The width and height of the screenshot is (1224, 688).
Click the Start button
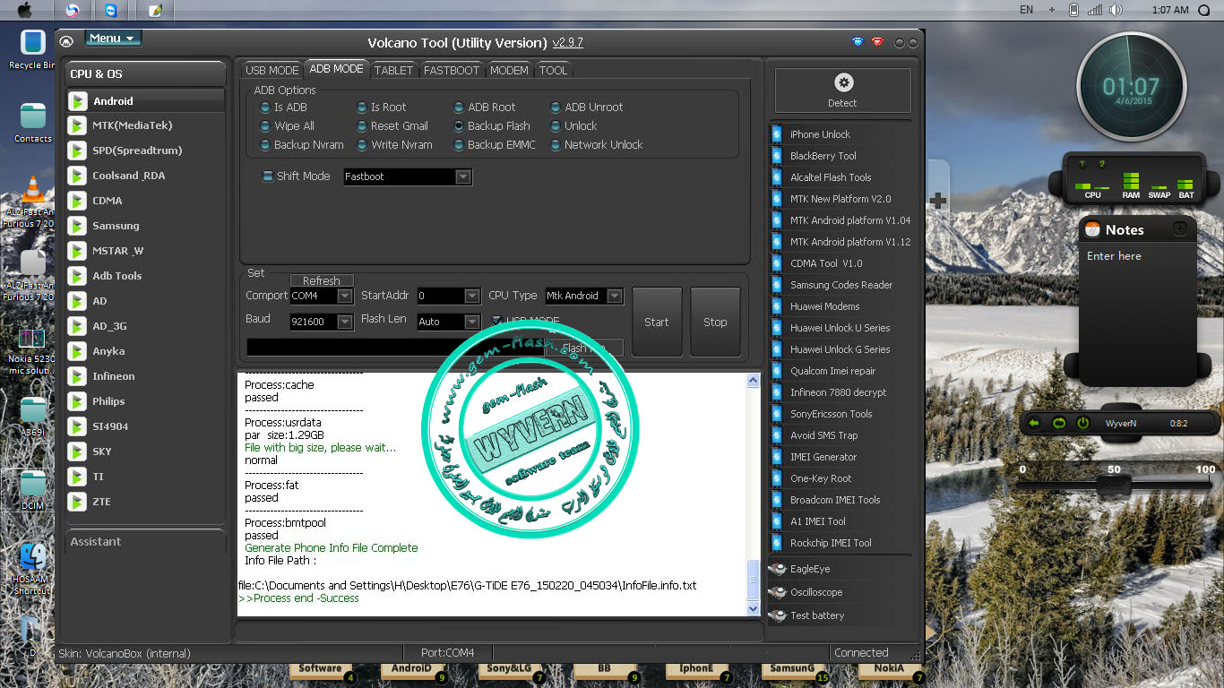pos(657,322)
